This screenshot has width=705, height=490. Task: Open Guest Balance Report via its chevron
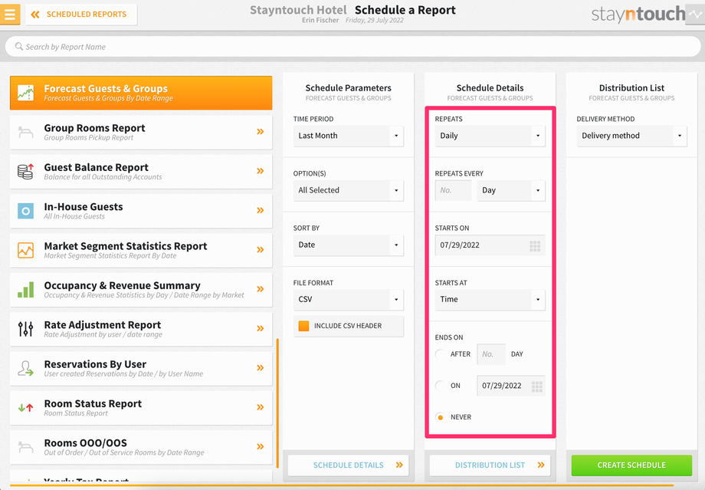[261, 171]
